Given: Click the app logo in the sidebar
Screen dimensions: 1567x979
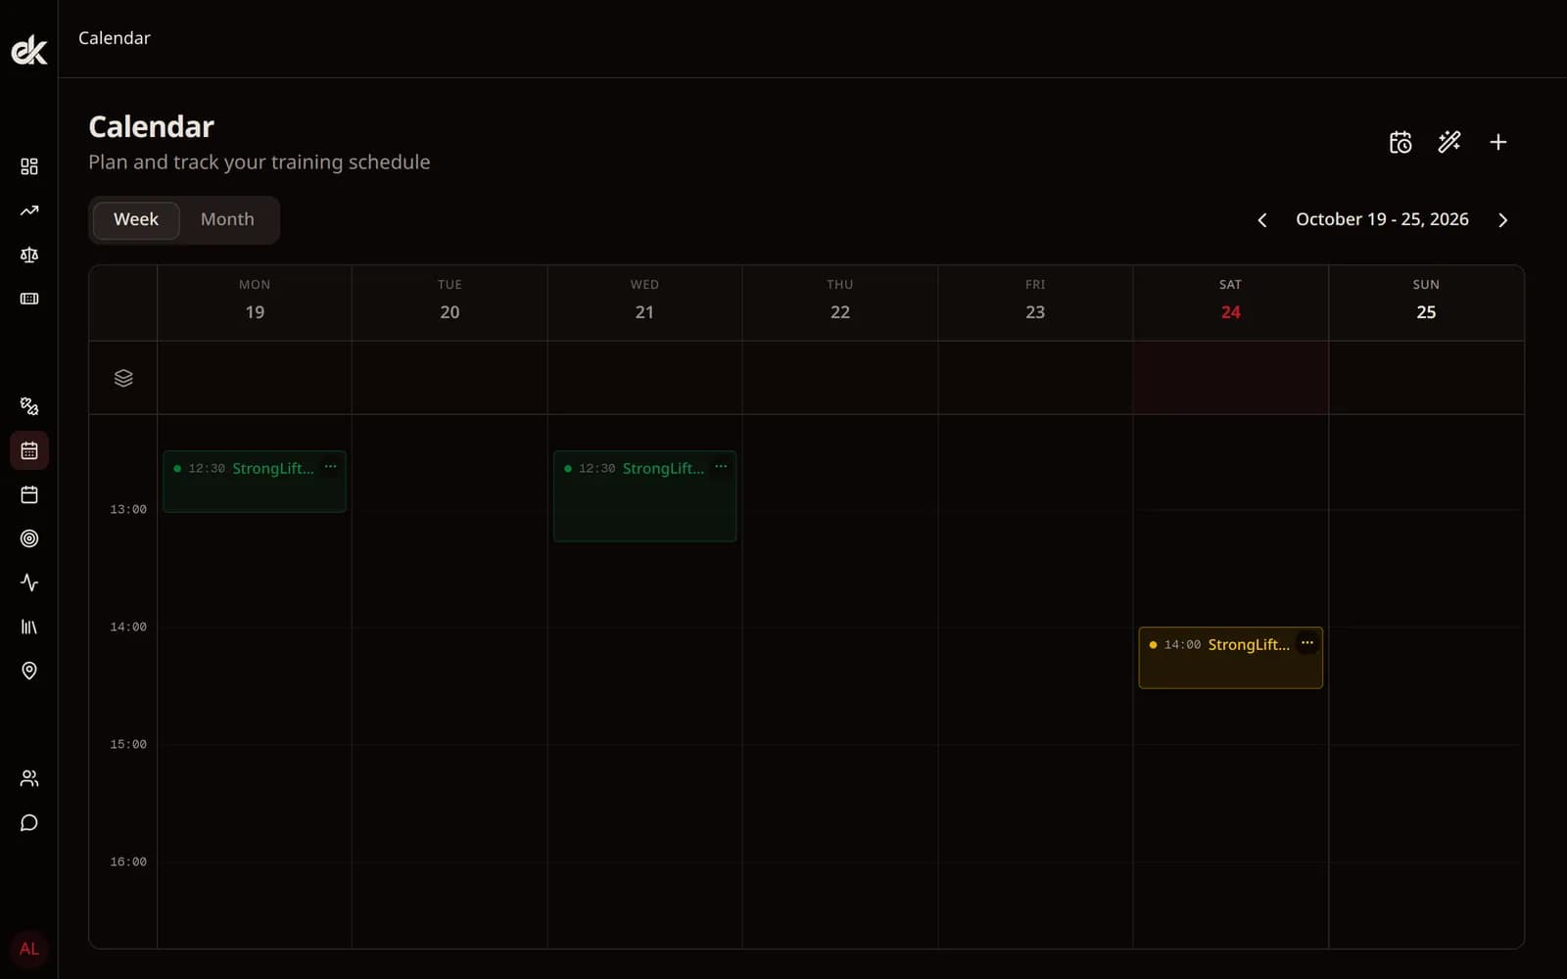Looking at the screenshot, I should click(x=29, y=50).
